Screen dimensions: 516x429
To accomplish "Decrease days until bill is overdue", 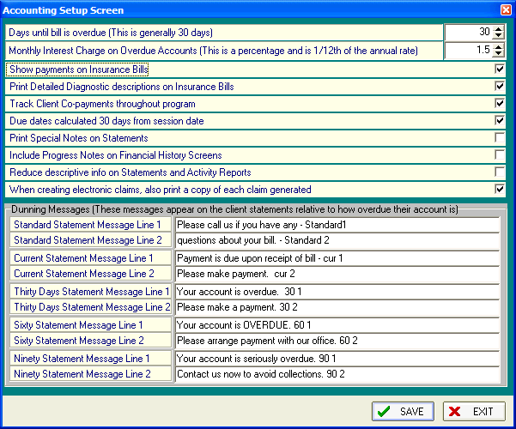I will click(499, 37).
